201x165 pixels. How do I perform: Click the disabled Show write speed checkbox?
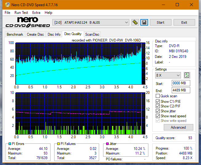pyautogui.click(x=158, y=121)
